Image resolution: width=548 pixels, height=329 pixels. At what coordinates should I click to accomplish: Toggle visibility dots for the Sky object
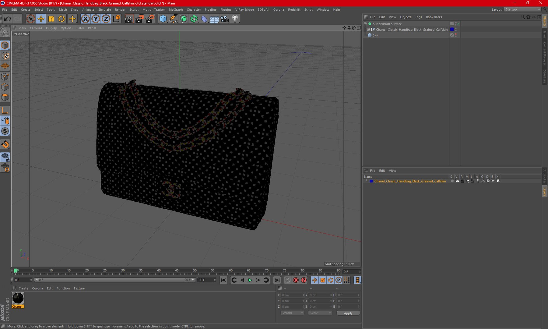pos(456,35)
